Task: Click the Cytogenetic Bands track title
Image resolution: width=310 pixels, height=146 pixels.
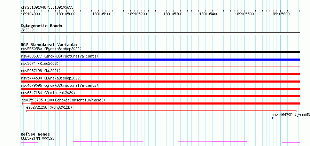Action: pos(41,26)
